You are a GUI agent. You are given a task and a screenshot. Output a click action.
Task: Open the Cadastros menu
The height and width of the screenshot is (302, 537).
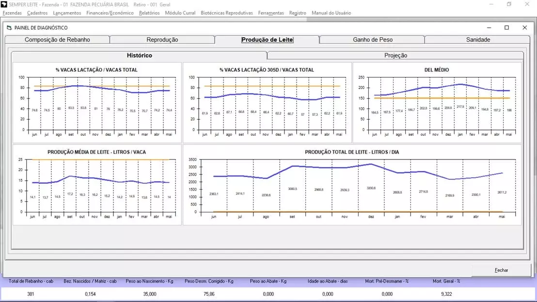coord(37,13)
